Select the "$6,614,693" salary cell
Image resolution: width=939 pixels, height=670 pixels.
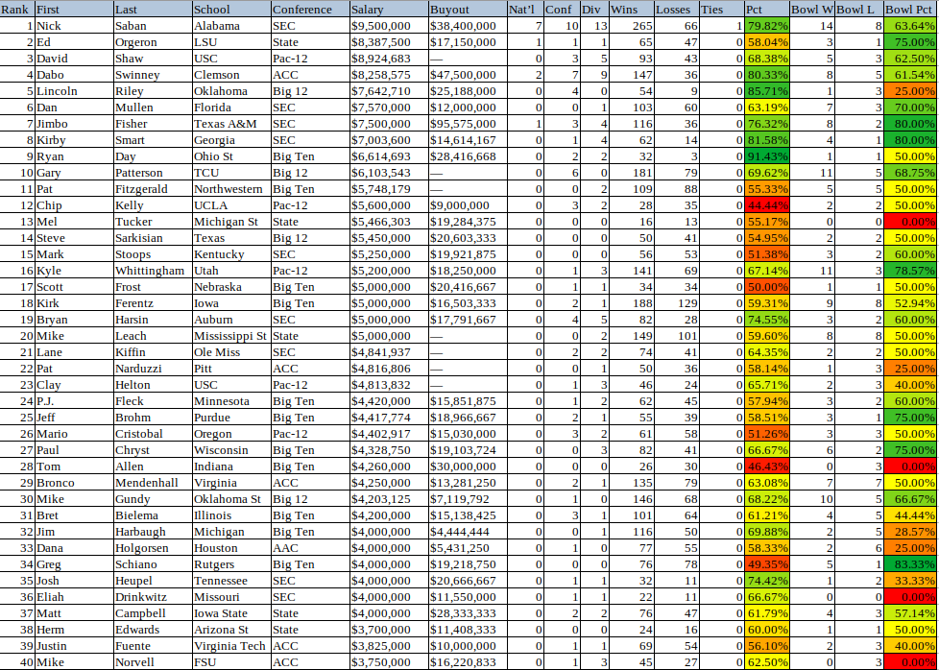[x=389, y=156]
